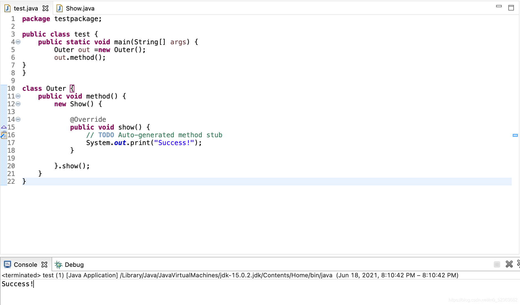Image resolution: width=520 pixels, height=305 pixels.
Task: Maximize the editor area
Action: (511, 8)
